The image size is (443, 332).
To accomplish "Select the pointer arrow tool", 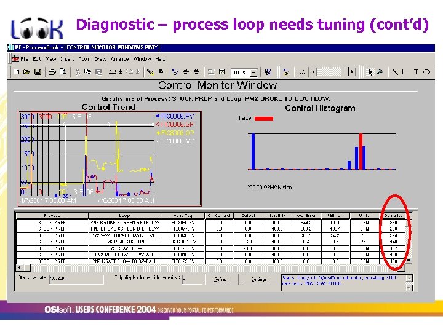I will [x=370, y=73].
